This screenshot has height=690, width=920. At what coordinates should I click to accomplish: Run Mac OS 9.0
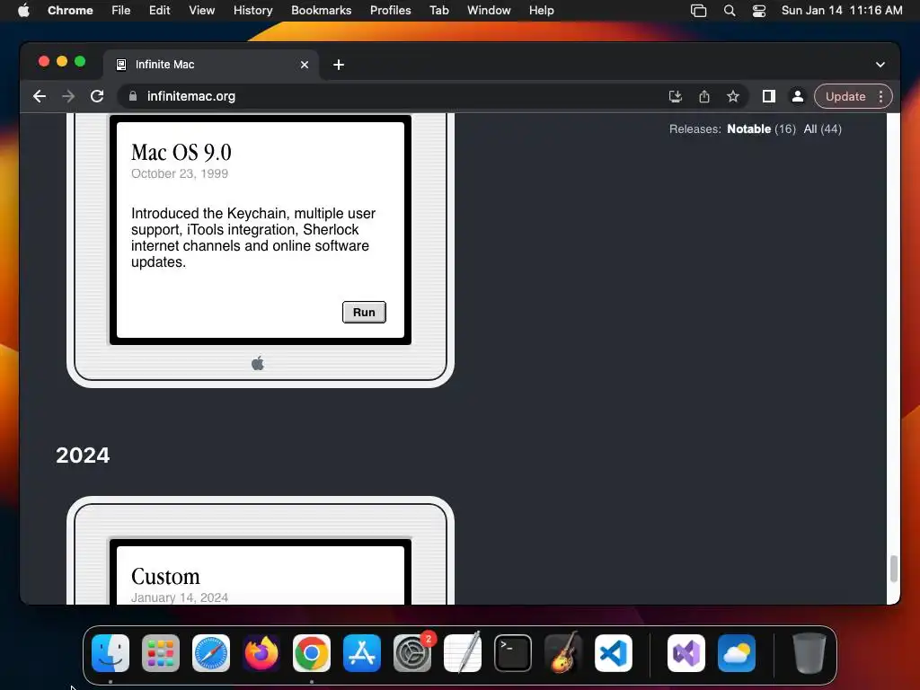pyautogui.click(x=364, y=312)
